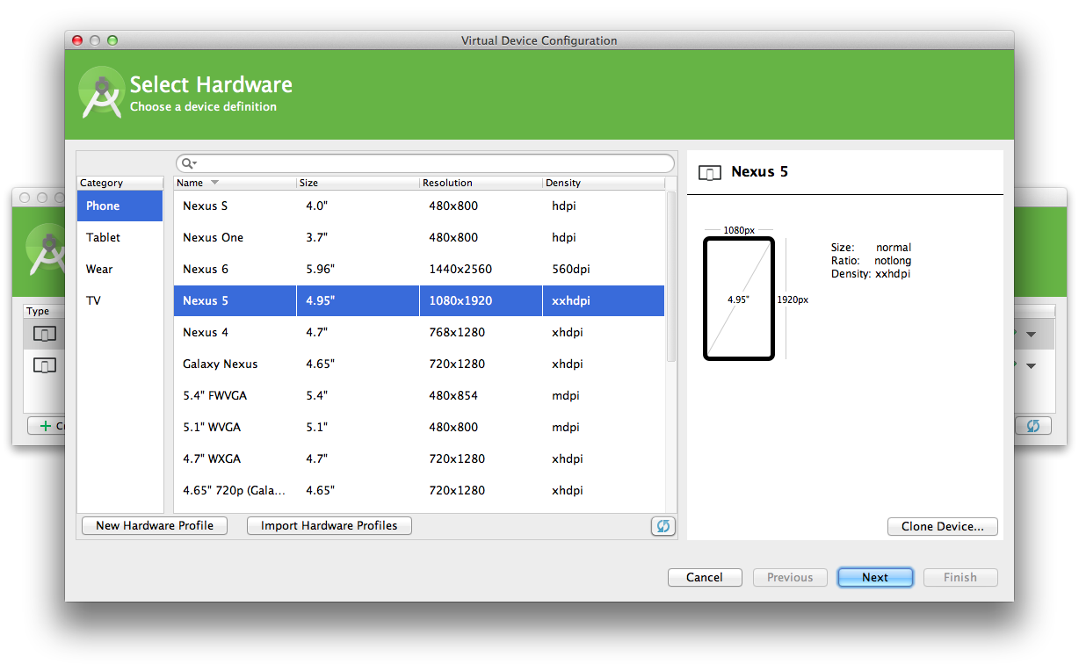Select the Wear category
Screen dimensions: 1079x671
click(99, 269)
